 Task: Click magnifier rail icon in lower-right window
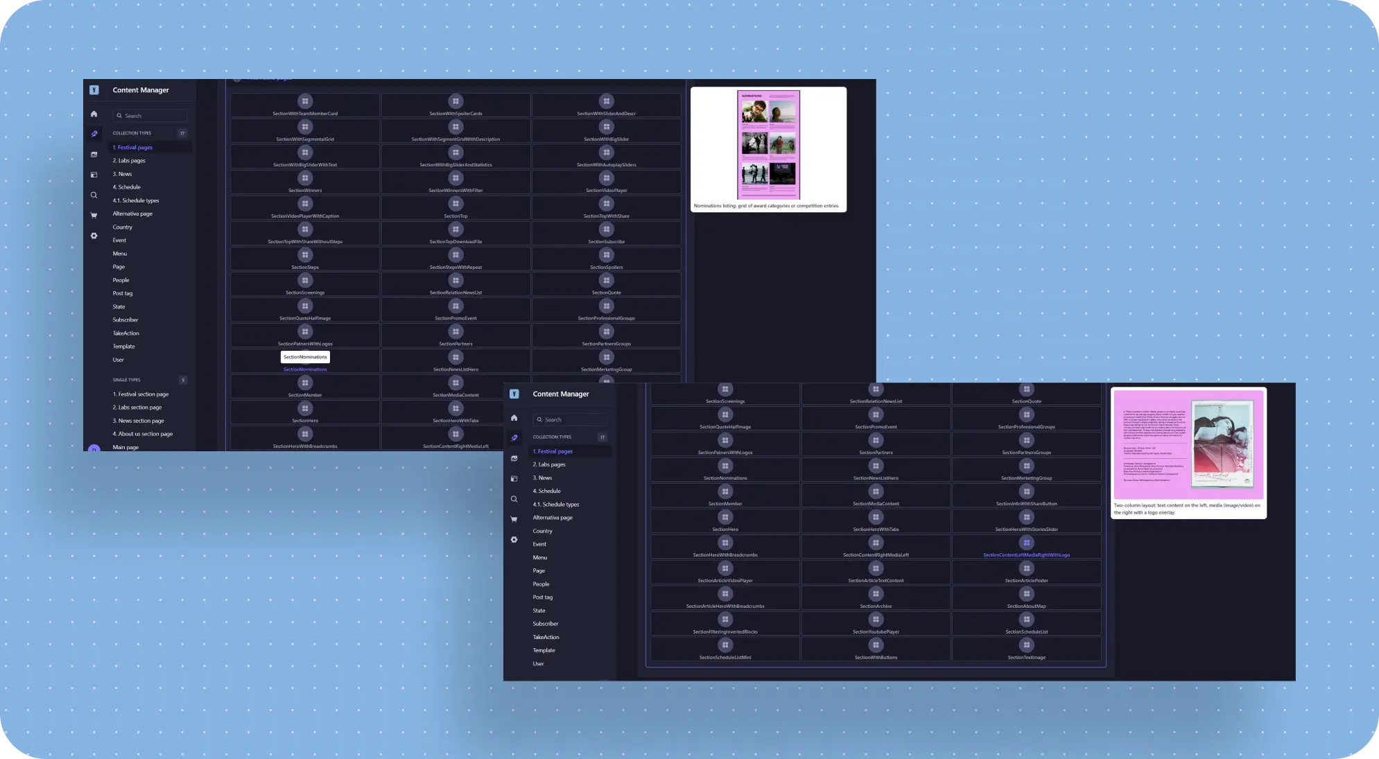pos(514,499)
